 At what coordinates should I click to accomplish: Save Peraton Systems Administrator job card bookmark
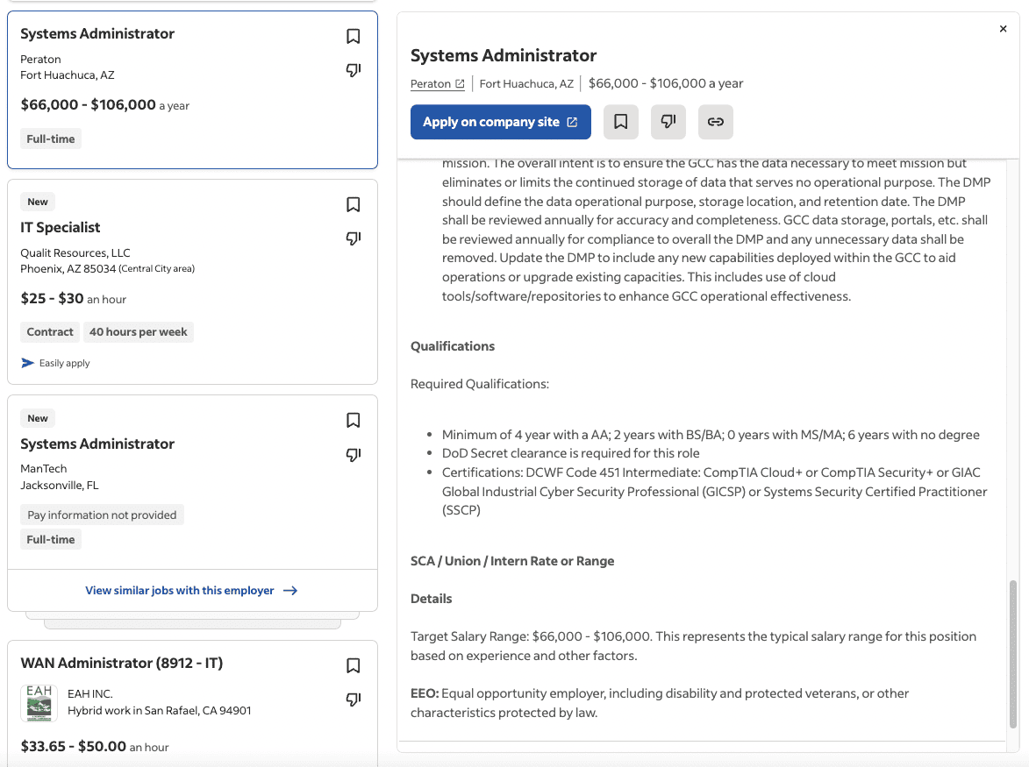pyautogui.click(x=353, y=36)
